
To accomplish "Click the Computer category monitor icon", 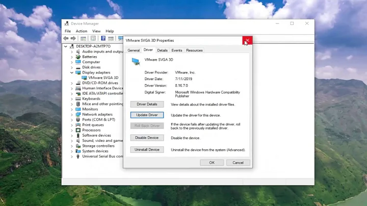I will click(78, 62).
